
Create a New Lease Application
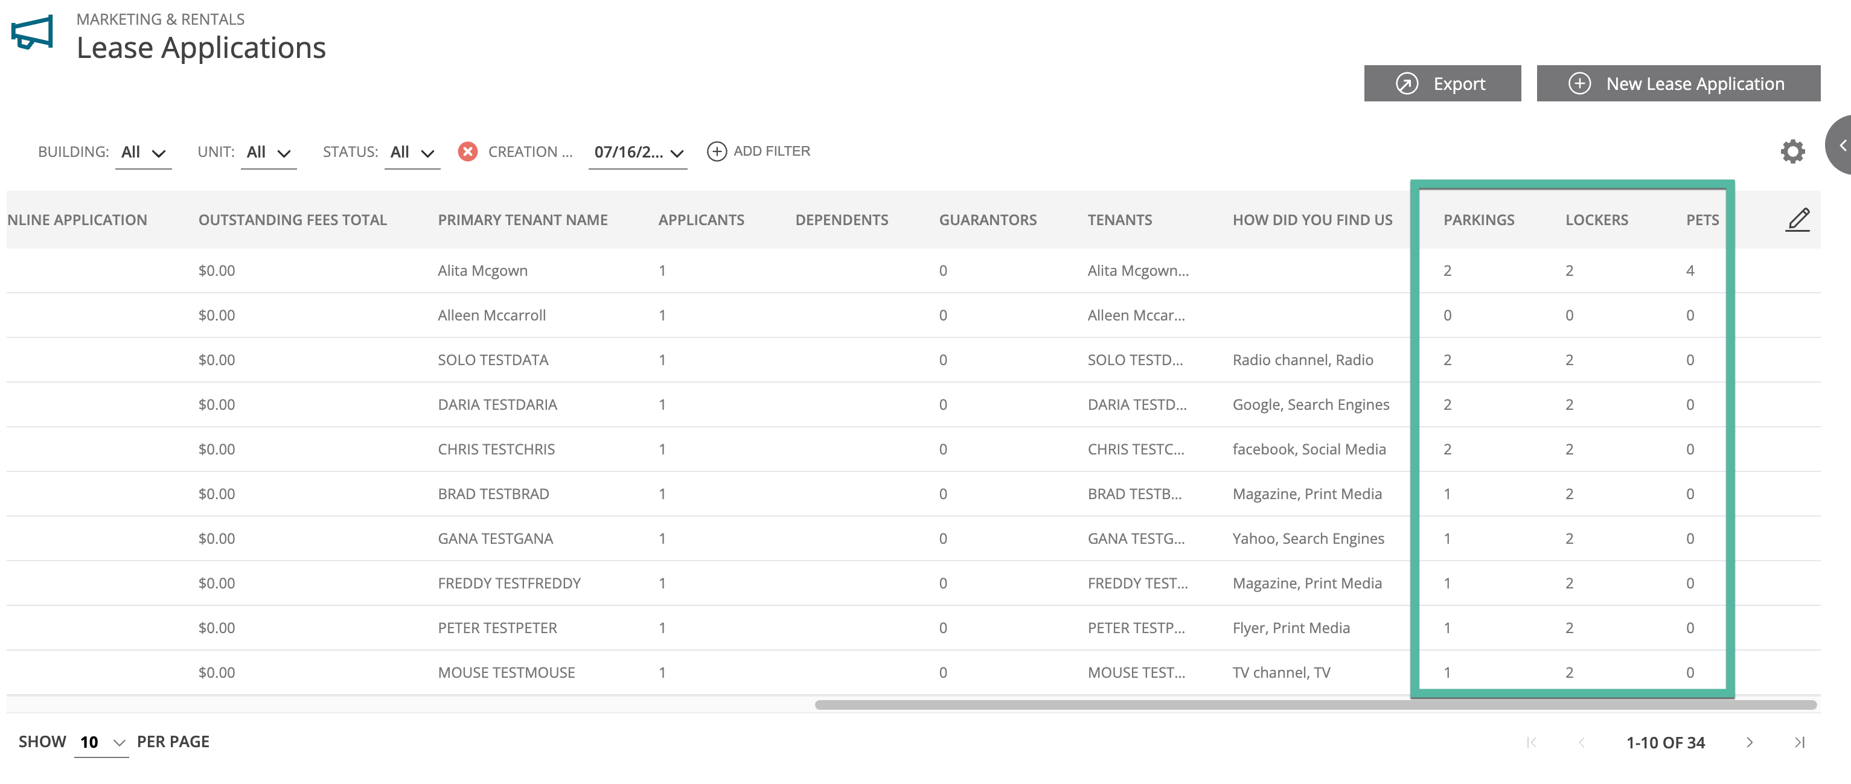[1678, 83]
